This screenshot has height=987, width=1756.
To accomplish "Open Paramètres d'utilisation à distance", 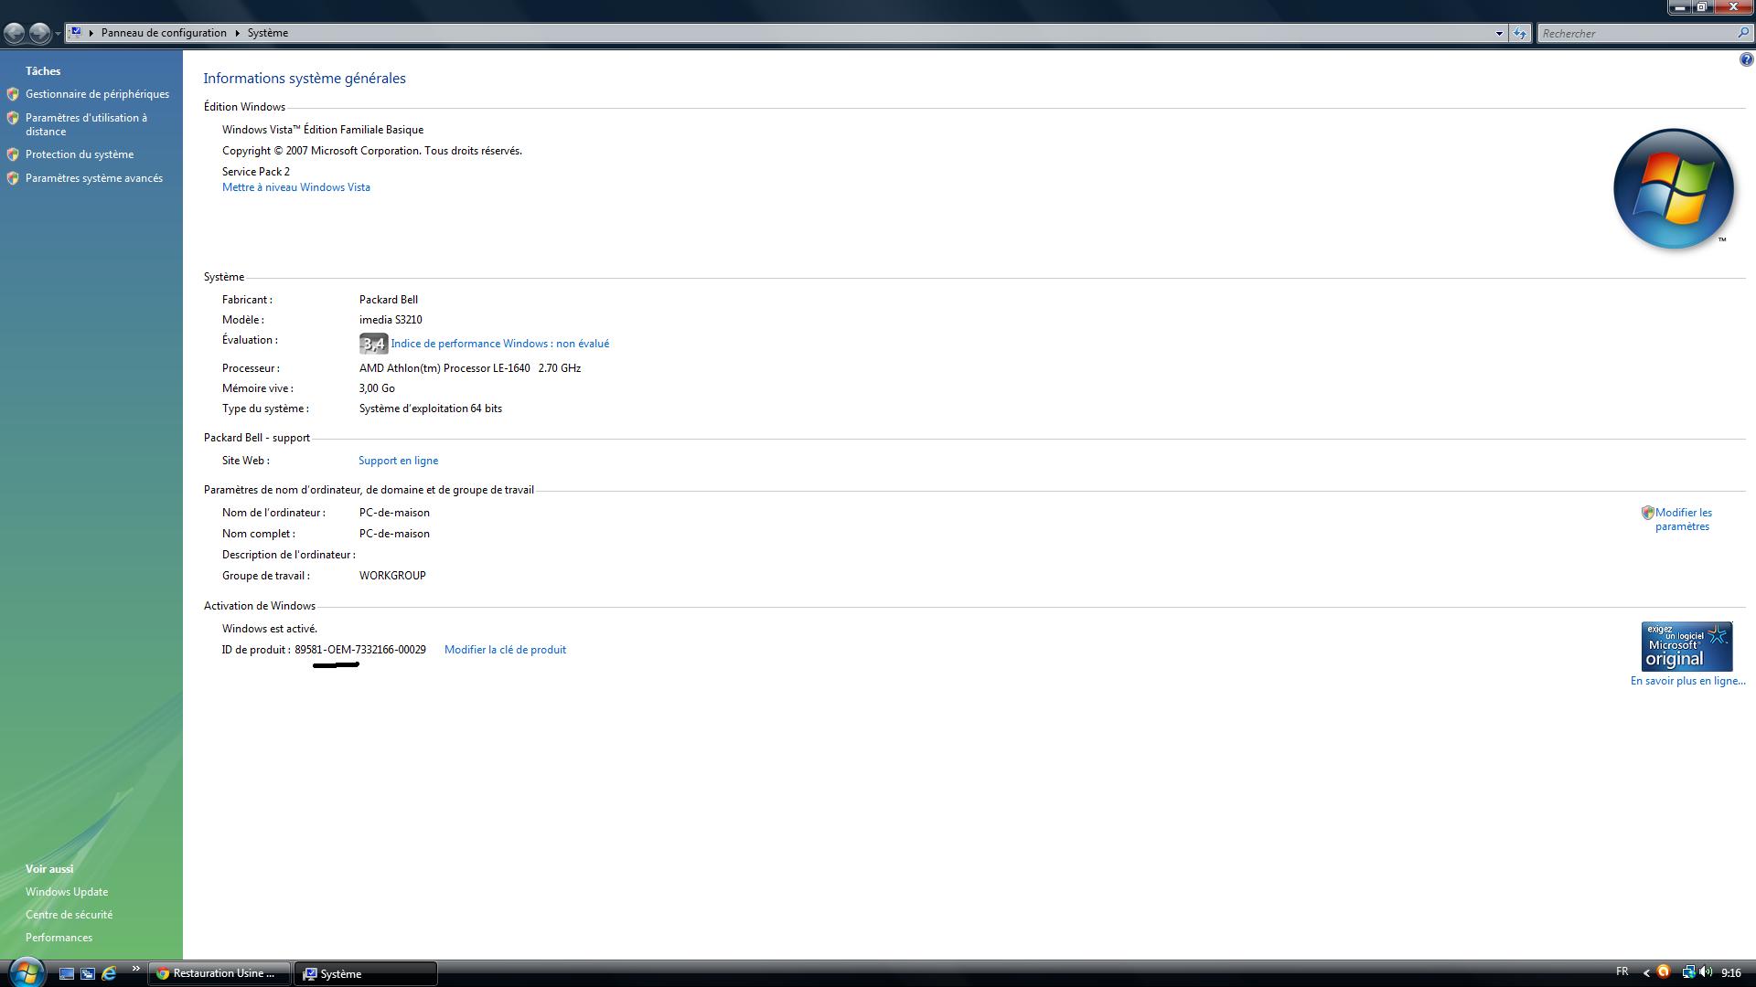I will [x=86, y=124].
